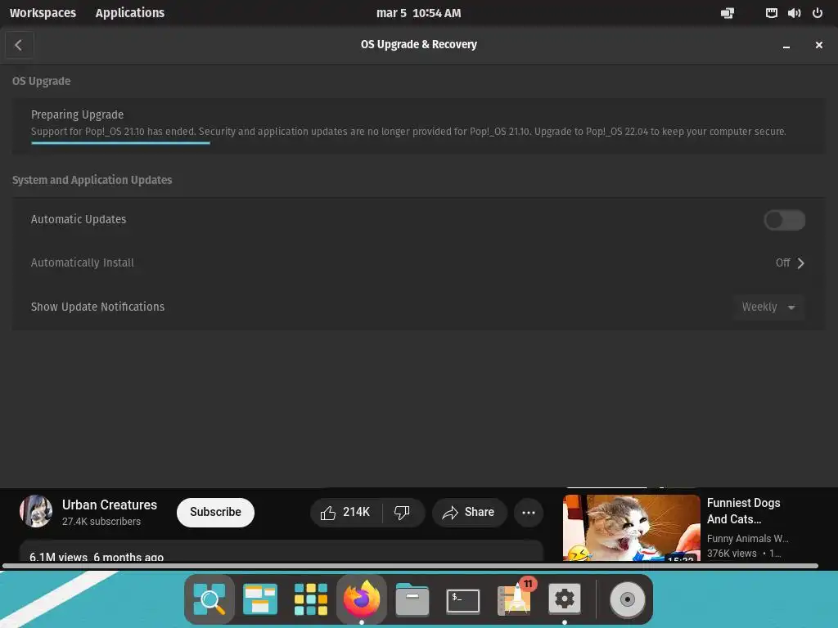Toggle the Automatic Updates switch
The height and width of the screenshot is (628, 838).
pyautogui.click(x=784, y=220)
